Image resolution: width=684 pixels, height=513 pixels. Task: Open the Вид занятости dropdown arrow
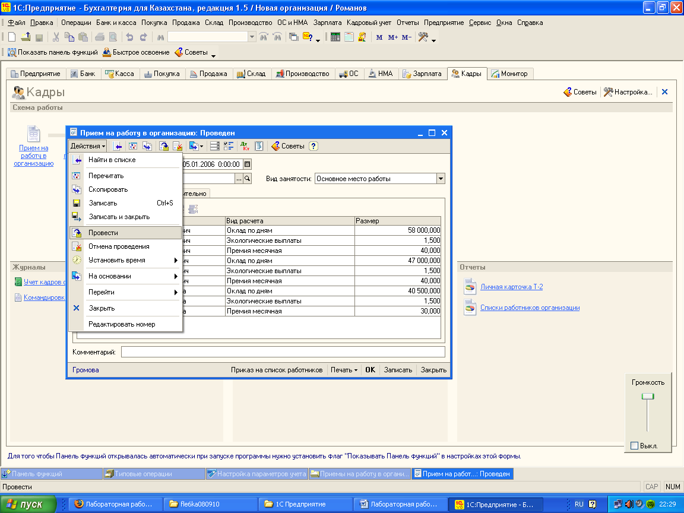tap(441, 178)
